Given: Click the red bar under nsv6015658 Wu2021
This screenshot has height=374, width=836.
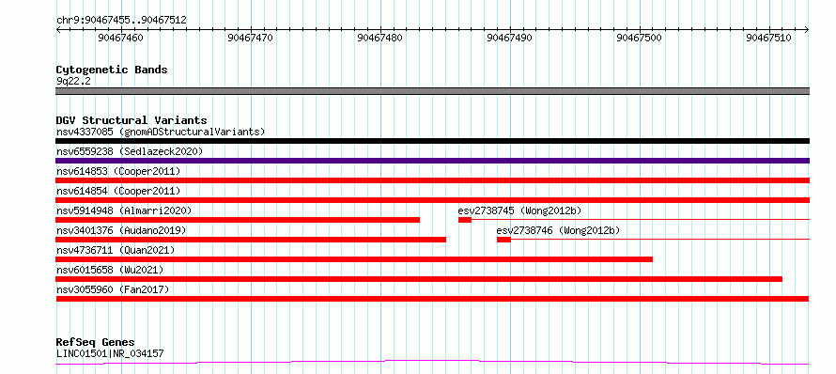Looking at the screenshot, I should [x=419, y=279].
